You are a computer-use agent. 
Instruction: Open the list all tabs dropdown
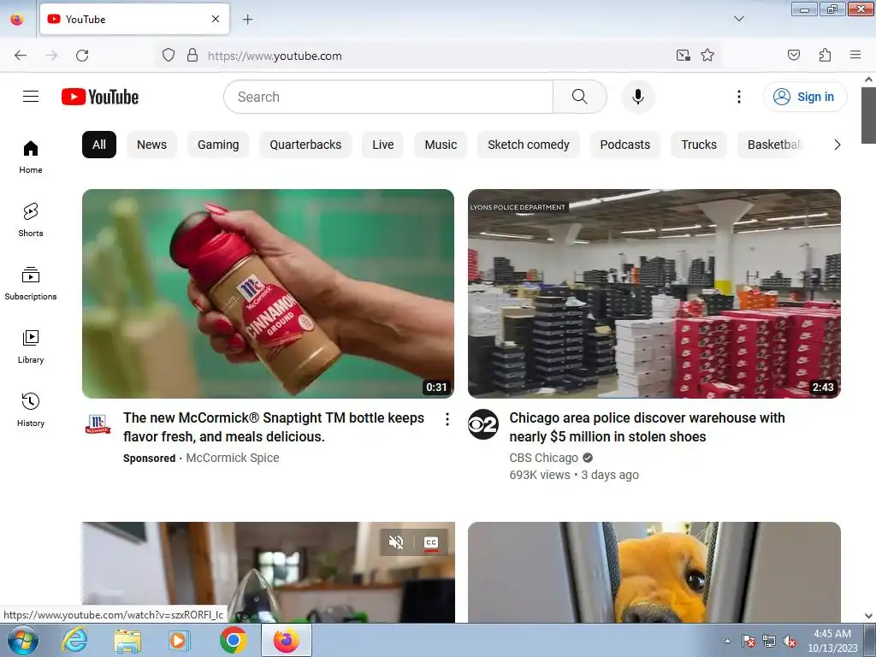coord(738,19)
